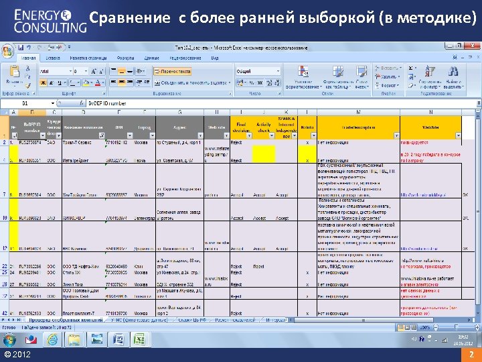Switch to Page Layout view in status bar
The image size is (482, 362).
pyautogui.click(x=408, y=328)
